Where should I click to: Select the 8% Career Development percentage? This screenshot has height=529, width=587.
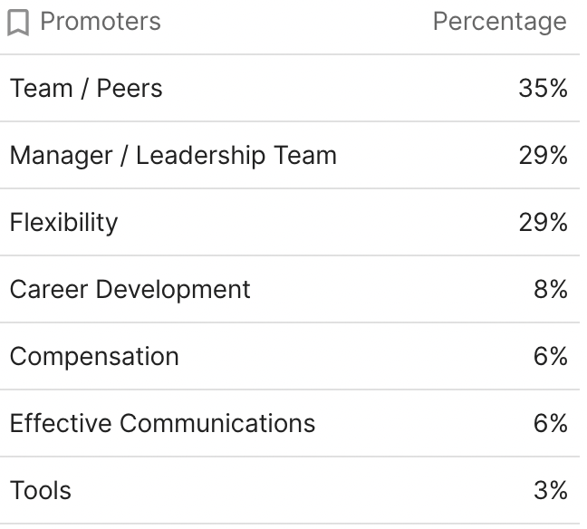[550, 289]
